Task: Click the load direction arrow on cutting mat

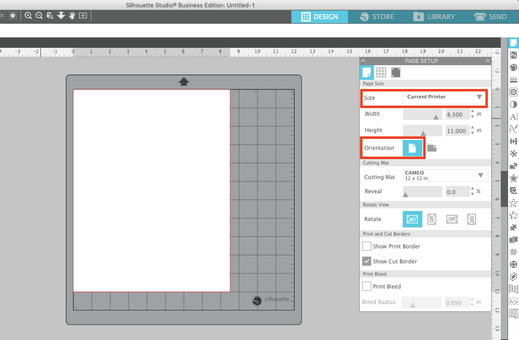Action: point(184,81)
